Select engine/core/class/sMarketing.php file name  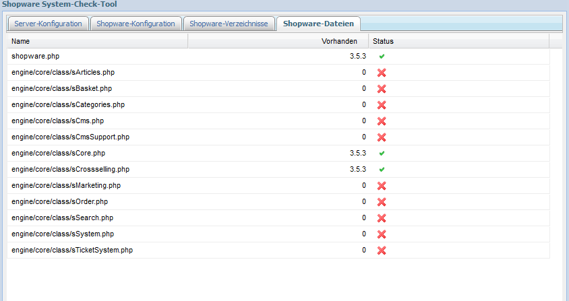66,185
